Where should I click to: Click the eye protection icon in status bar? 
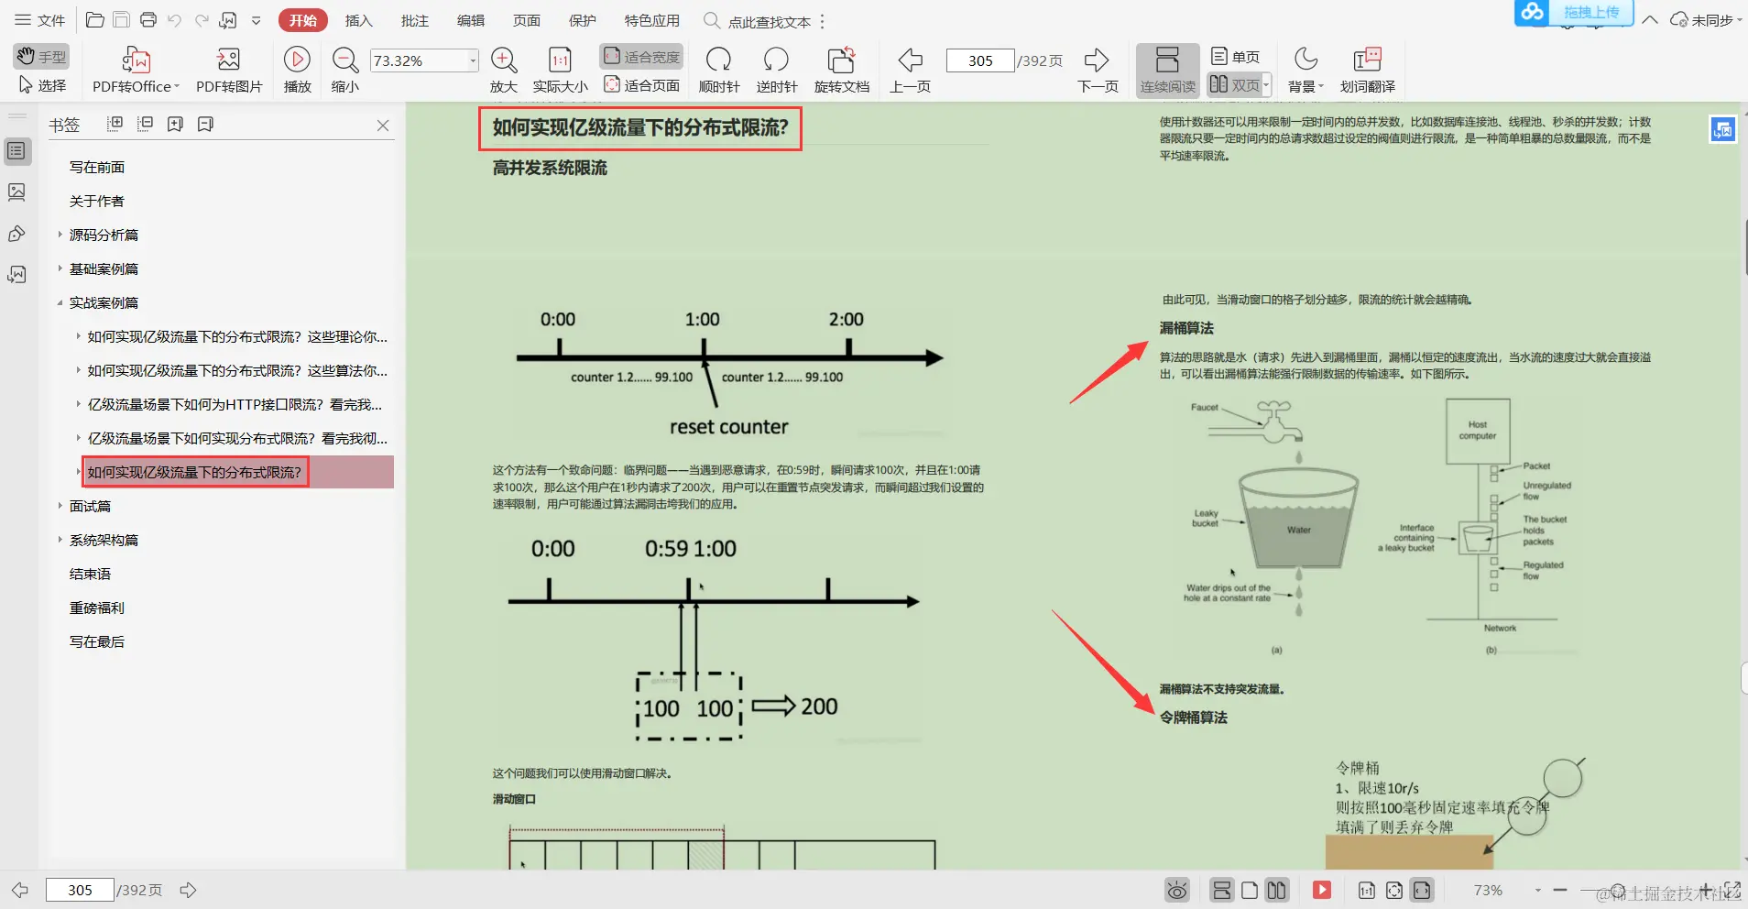pyautogui.click(x=1177, y=890)
